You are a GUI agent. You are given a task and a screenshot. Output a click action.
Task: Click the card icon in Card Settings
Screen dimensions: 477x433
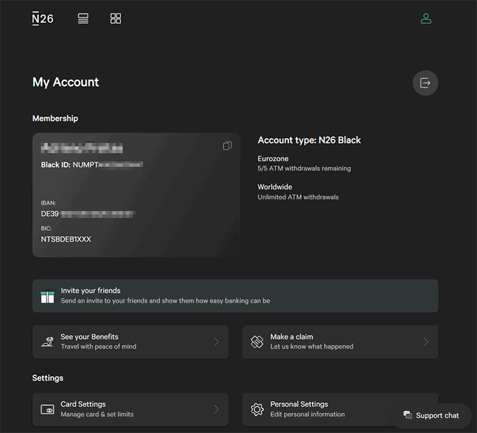coord(48,409)
